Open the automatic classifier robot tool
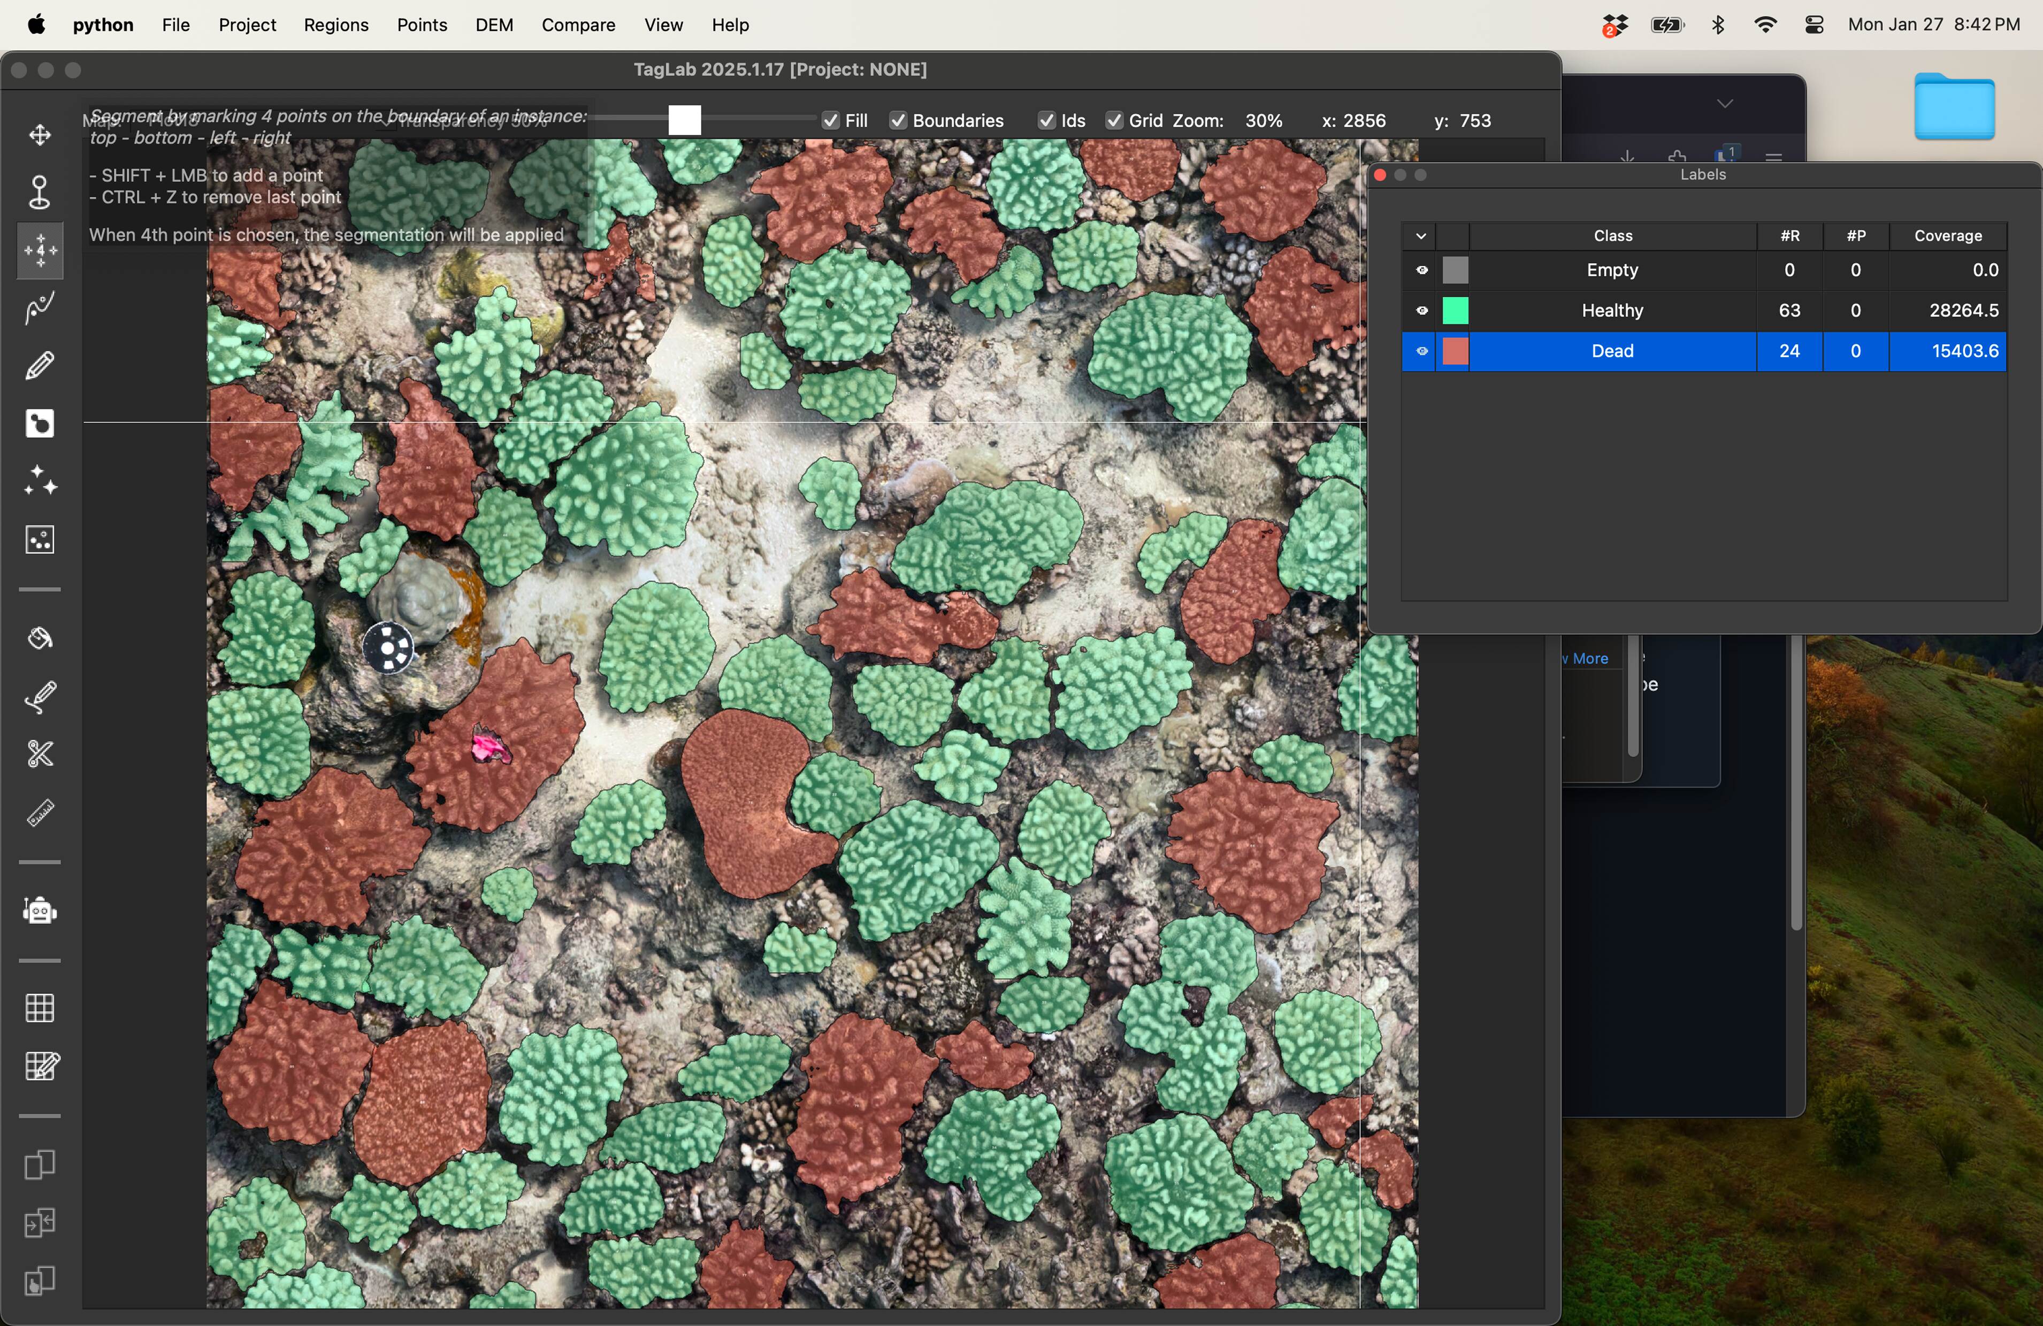 tap(40, 910)
